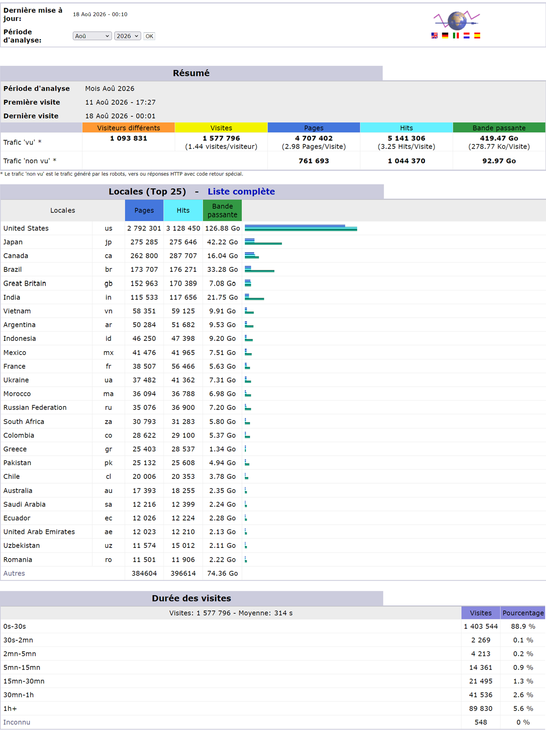Switch language using the Spanish flag
The height and width of the screenshot is (734, 546).
click(477, 36)
